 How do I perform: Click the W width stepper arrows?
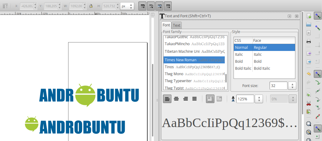click(x=85, y=6)
